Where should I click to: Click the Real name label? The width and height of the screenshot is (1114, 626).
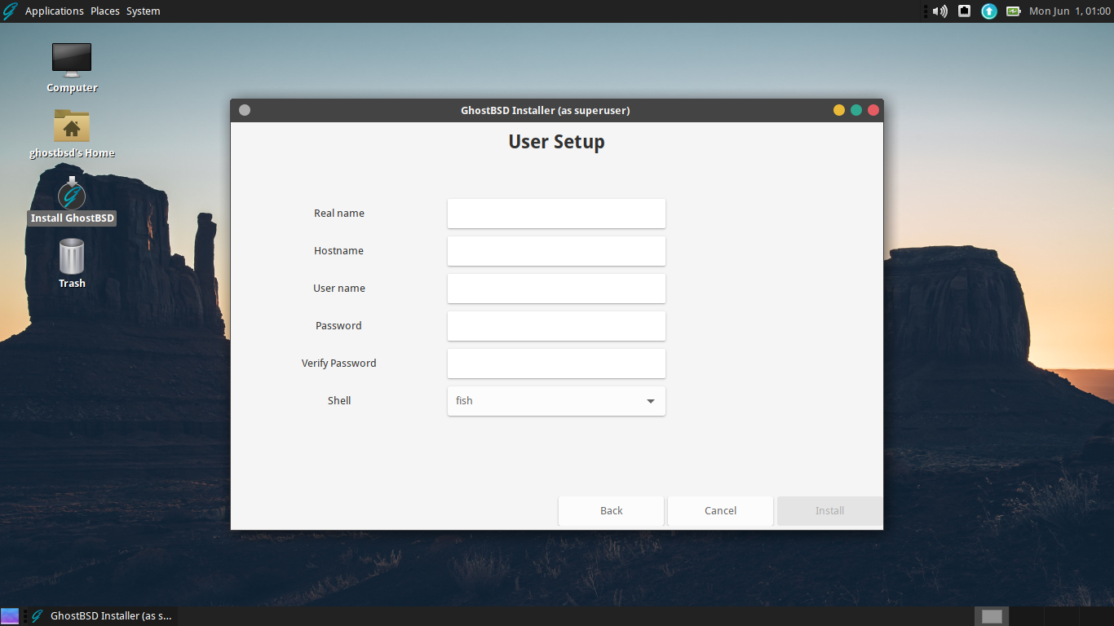coord(339,214)
